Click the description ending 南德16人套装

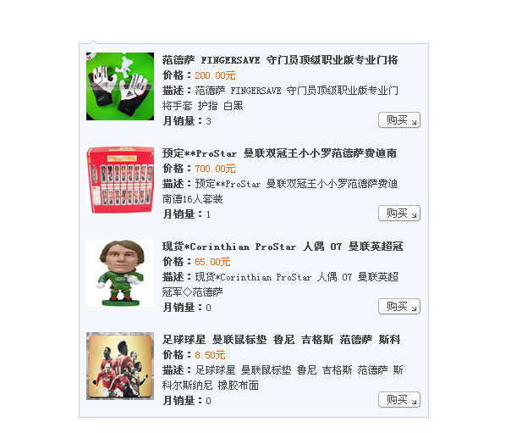(x=280, y=192)
